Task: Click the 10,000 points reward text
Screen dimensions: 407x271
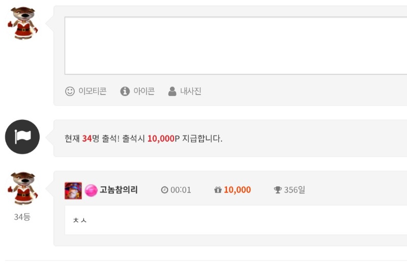Action: [x=237, y=190]
